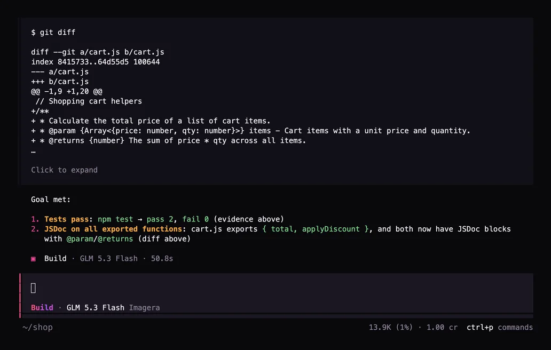
Task: Click '{ total, applyDiscount }' code text
Action: 316,229
